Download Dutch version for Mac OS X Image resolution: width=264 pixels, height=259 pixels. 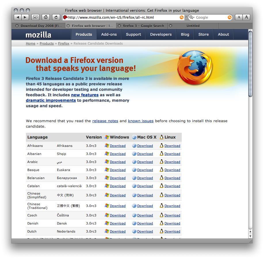[145, 231]
